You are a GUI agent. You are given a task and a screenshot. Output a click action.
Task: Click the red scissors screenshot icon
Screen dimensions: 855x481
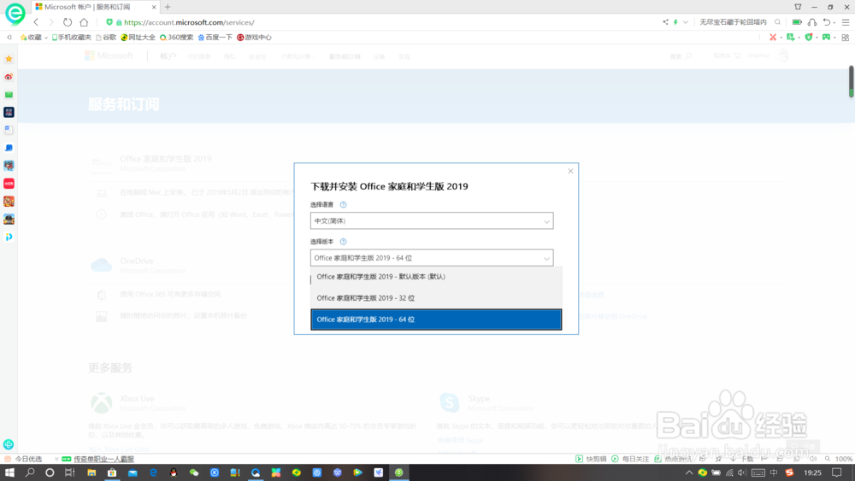pyautogui.click(x=773, y=38)
